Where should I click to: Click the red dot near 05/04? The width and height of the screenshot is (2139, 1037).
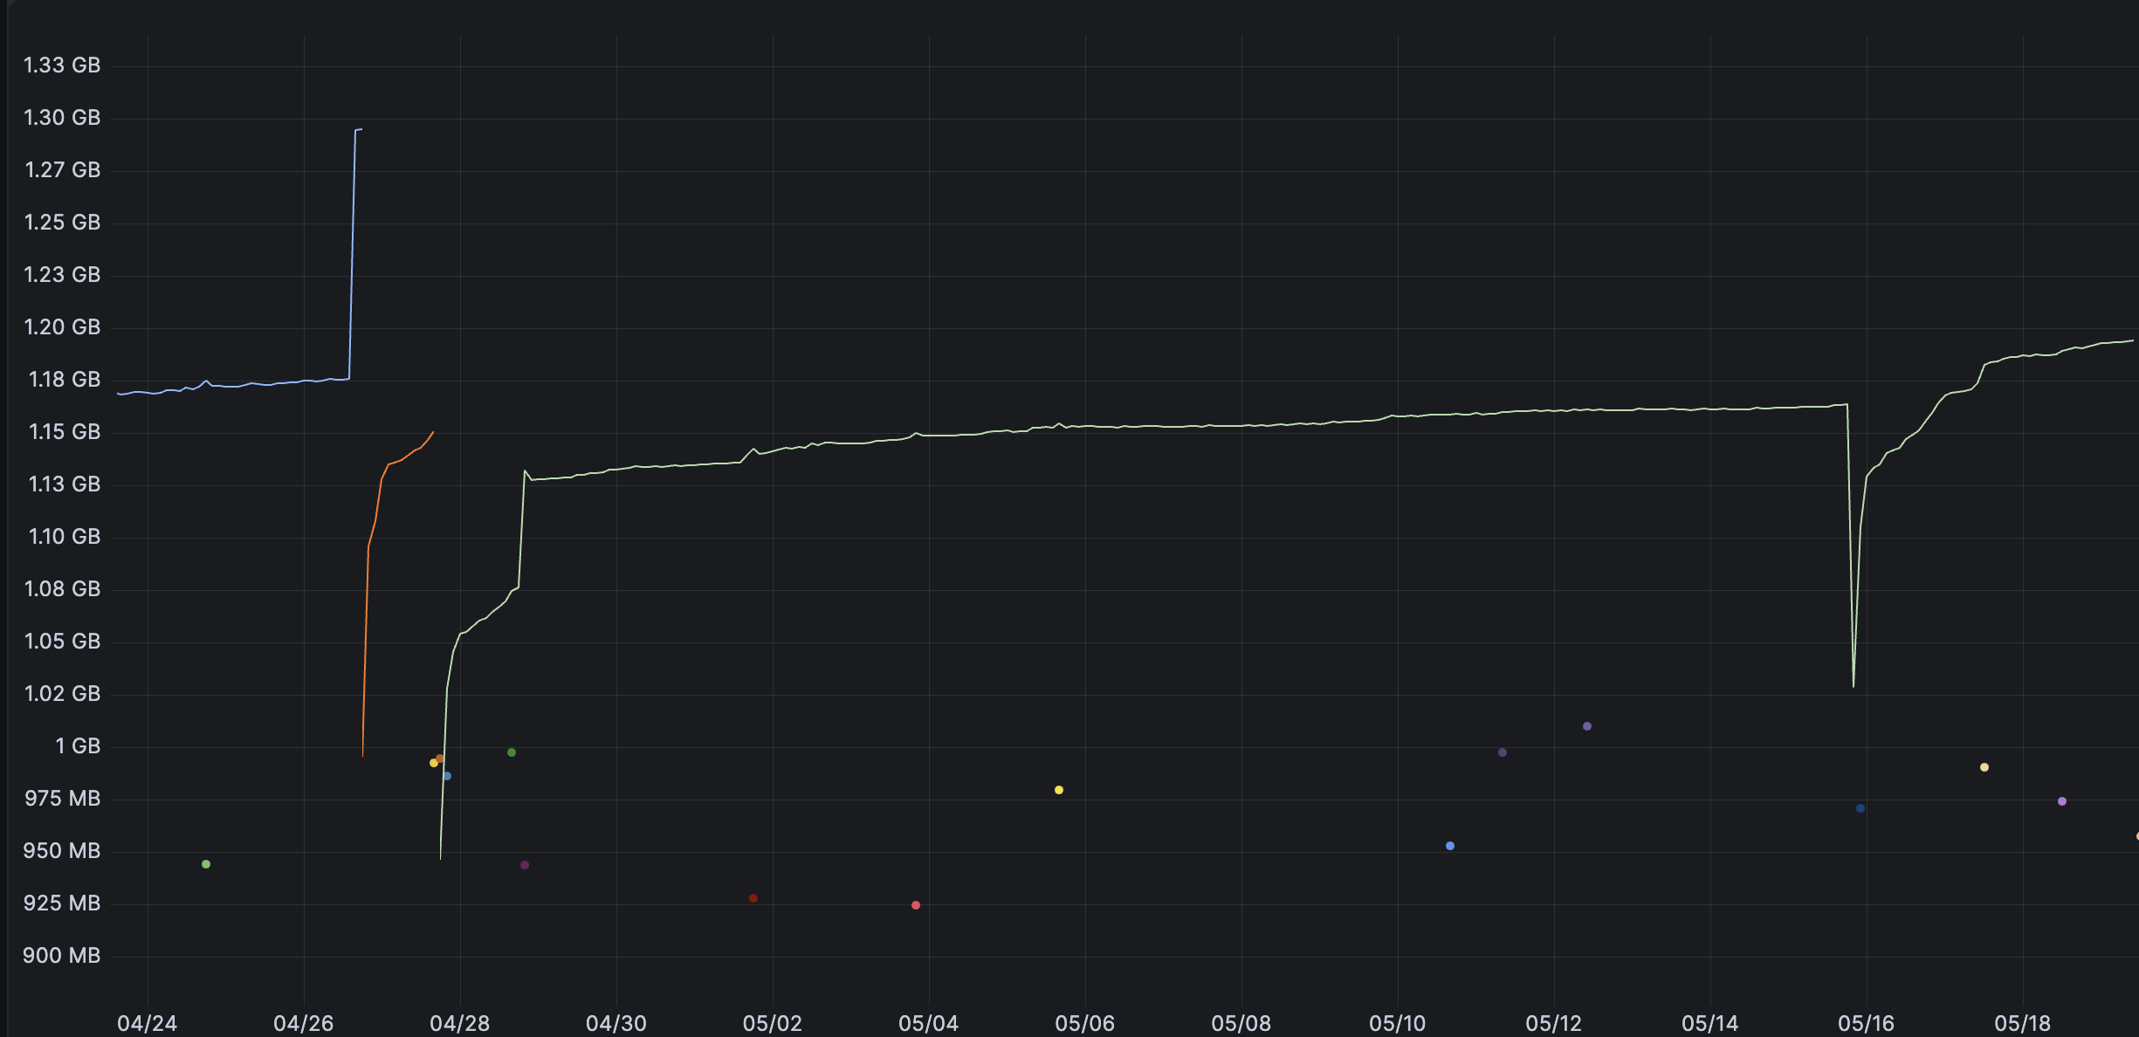[x=915, y=905]
